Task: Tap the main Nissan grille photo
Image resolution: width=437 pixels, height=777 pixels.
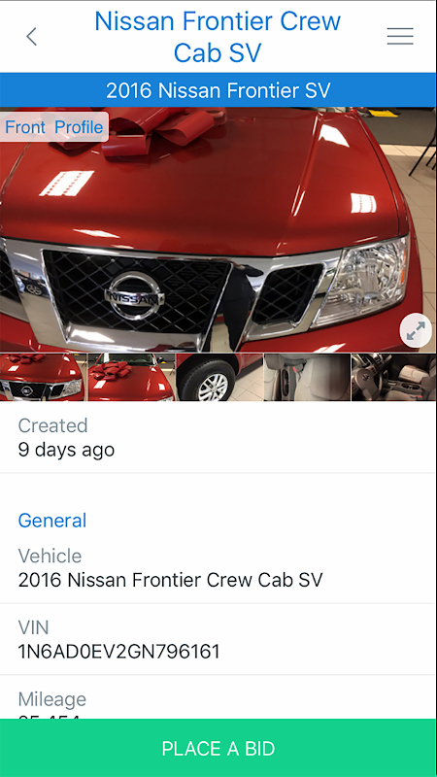Action: click(x=218, y=230)
